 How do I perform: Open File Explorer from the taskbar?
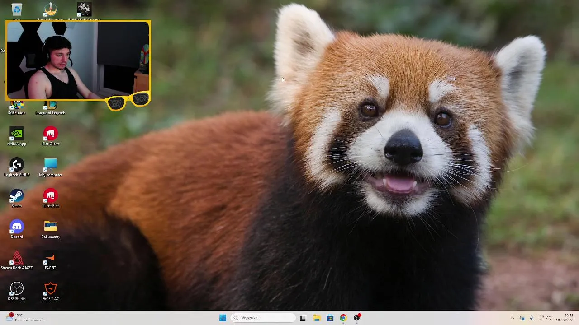point(317,318)
